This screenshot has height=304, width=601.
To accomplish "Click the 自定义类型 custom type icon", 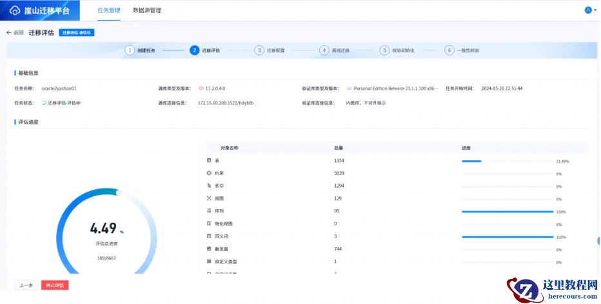I will (209, 261).
